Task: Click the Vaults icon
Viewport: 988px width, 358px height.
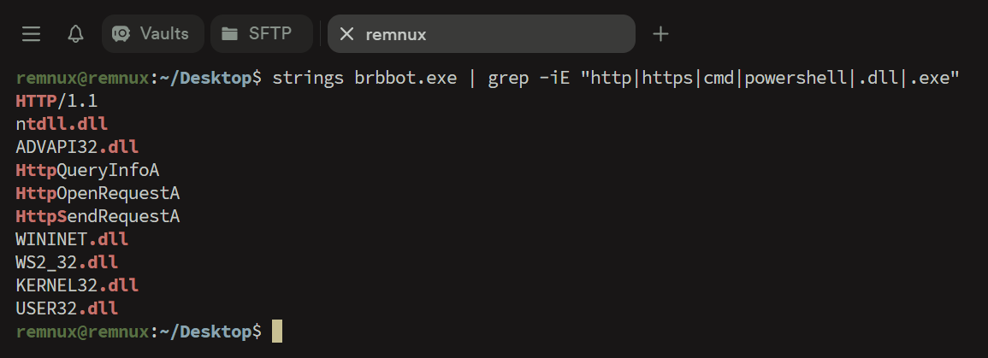Action: (121, 34)
